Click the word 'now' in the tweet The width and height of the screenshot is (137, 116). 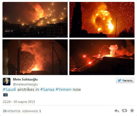pyautogui.click(x=77, y=90)
